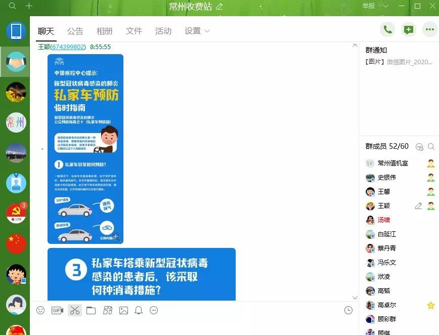Toggle the star beside 高卓尔
This screenshot has height=335, width=439.
tap(430, 305)
